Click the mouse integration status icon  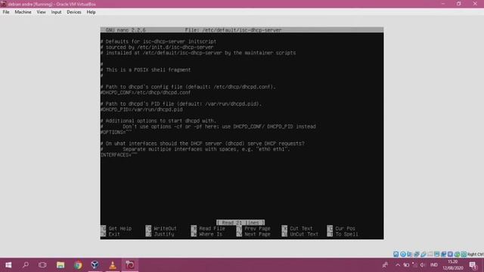457,254
